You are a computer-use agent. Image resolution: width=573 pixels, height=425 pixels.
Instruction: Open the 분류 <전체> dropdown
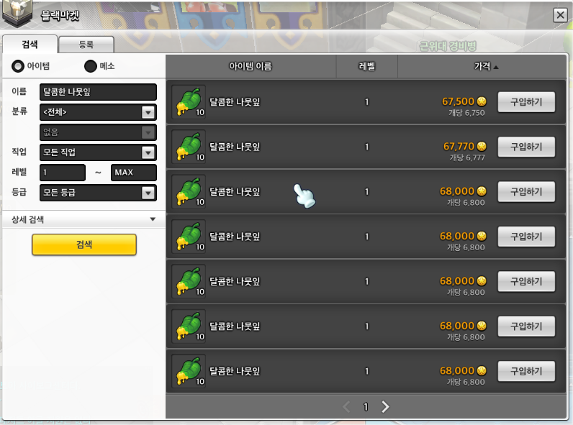tap(98, 112)
